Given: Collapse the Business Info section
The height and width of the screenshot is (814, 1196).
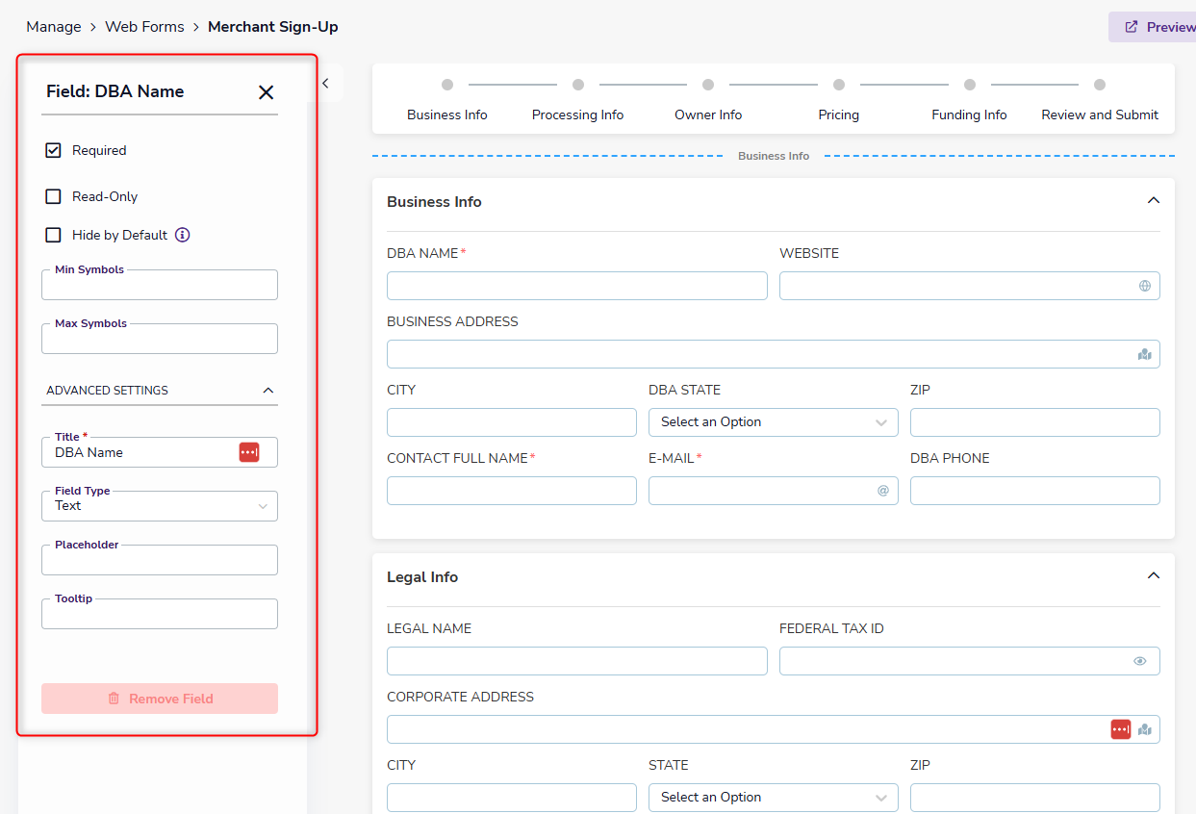Looking at the screenshot, I should click(x=1154, y=201).
